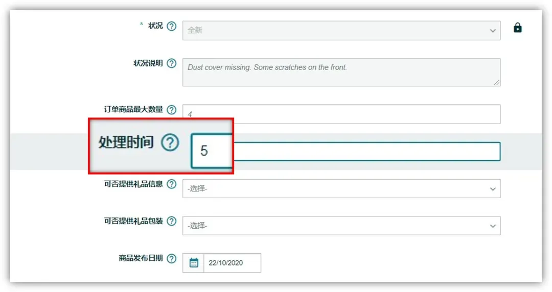The image size is (552, 292).
Task: Click the 状况说明 label text
Action: 148,63
